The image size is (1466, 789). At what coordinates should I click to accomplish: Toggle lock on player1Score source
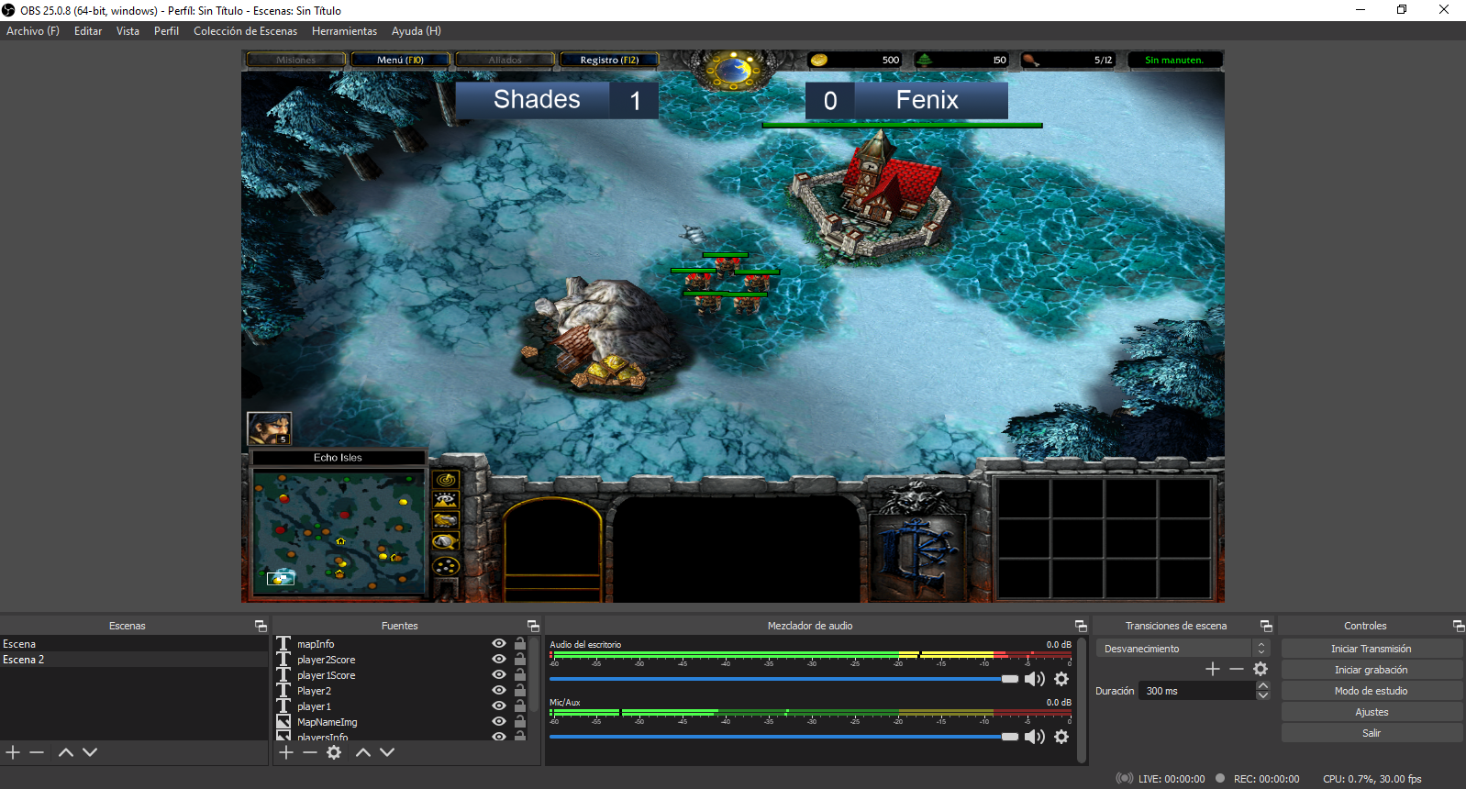tap(520, 675)
